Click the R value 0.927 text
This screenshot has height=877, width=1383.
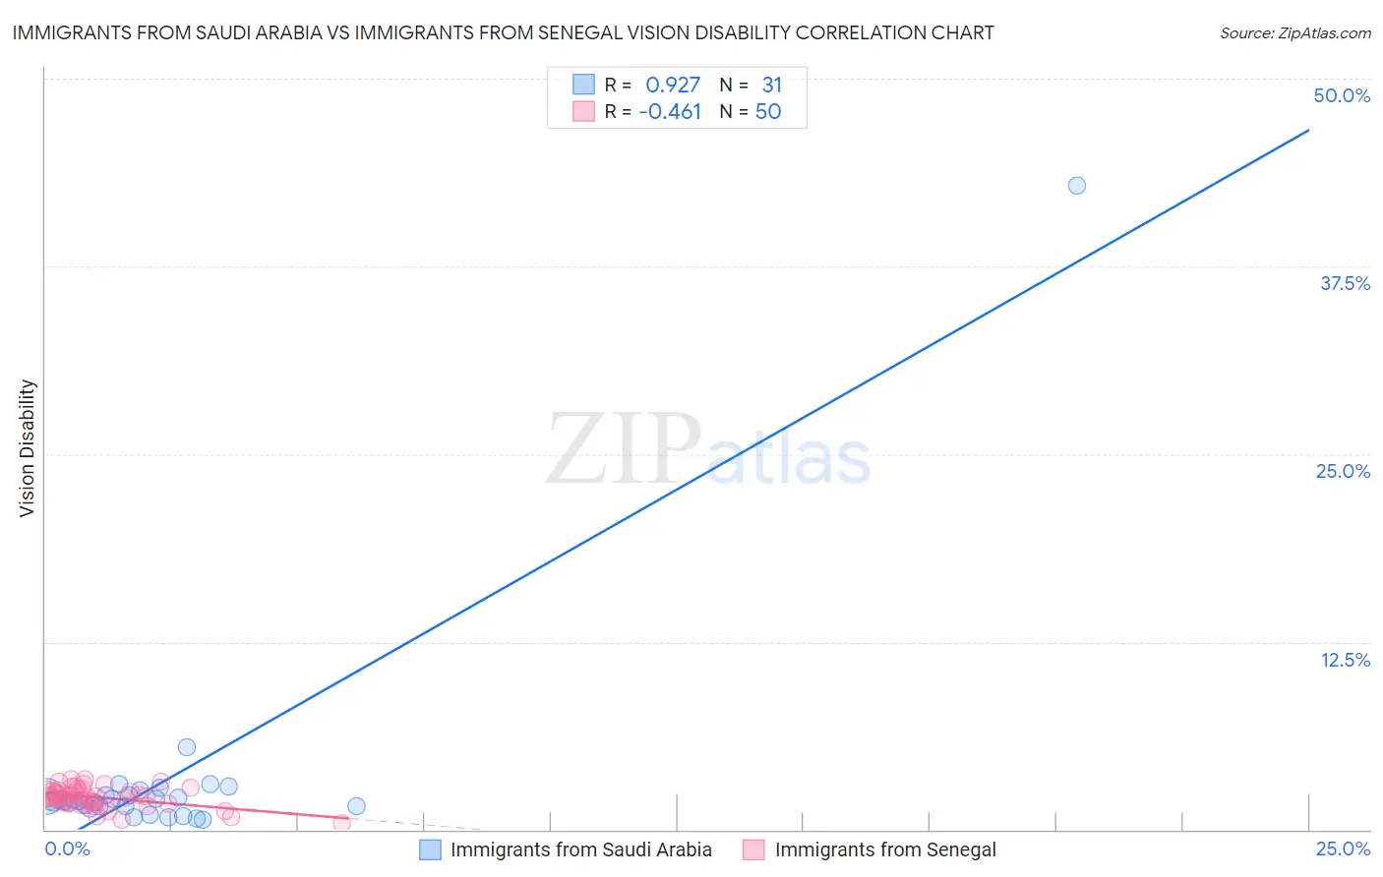(x=673, y=85)
